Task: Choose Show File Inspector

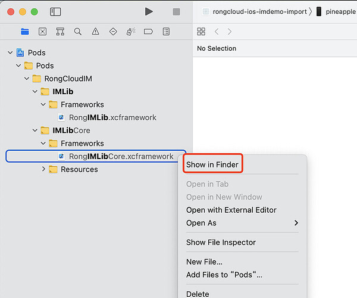Action: [x=221, y=242]
